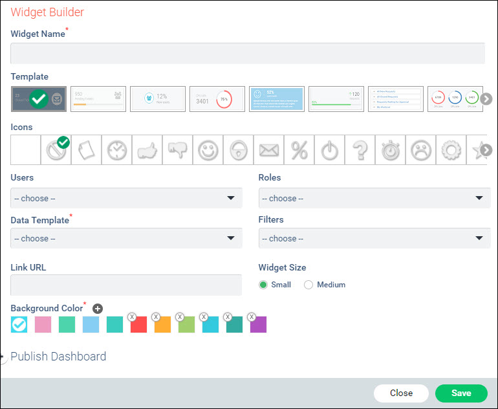
Task: Open the Data Template dropdown
Action: point(126,238)
